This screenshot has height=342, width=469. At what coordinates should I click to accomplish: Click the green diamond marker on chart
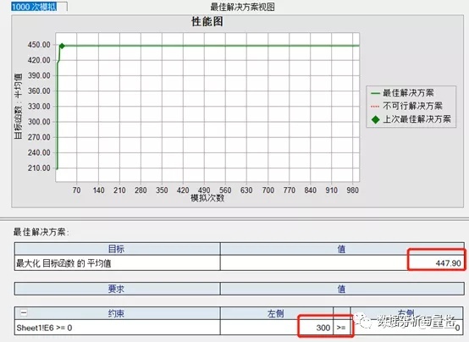pyautogui.click(x=62, y=46)
